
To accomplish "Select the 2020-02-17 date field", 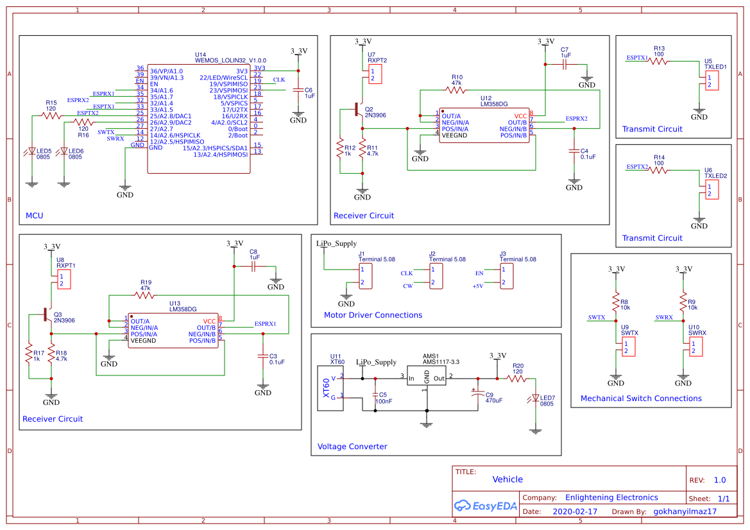I will click(x=575, y=512).
